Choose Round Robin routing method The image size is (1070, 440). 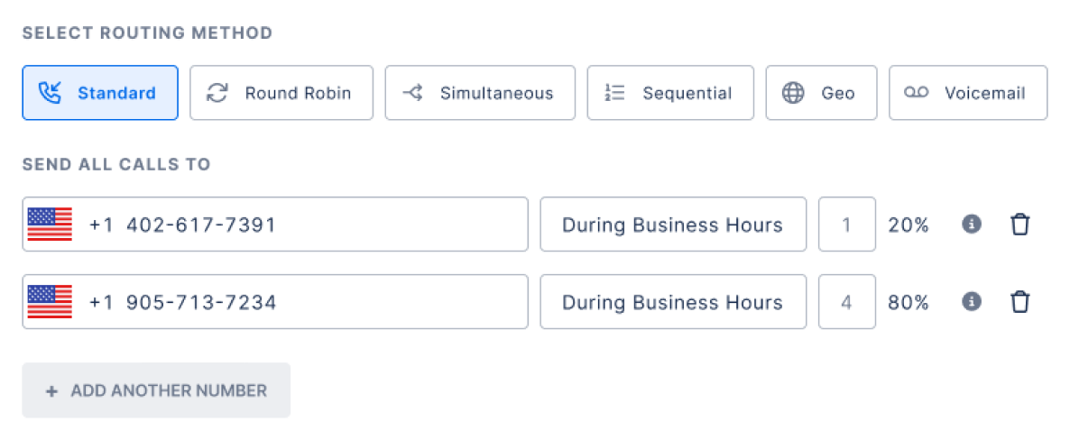(x=281, y=93)
